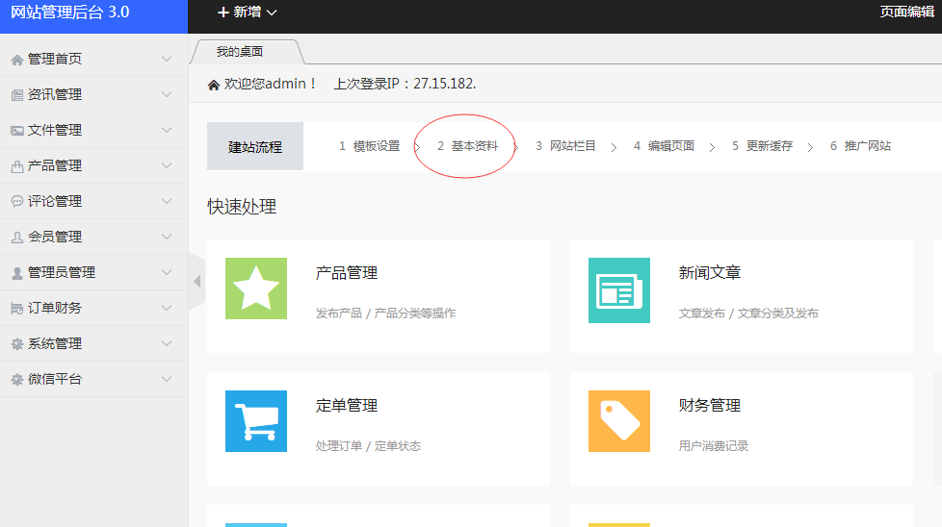
Task: Click the orange tag 财务管理 icon
Action: pyautogui.click(x=618, y=421)
